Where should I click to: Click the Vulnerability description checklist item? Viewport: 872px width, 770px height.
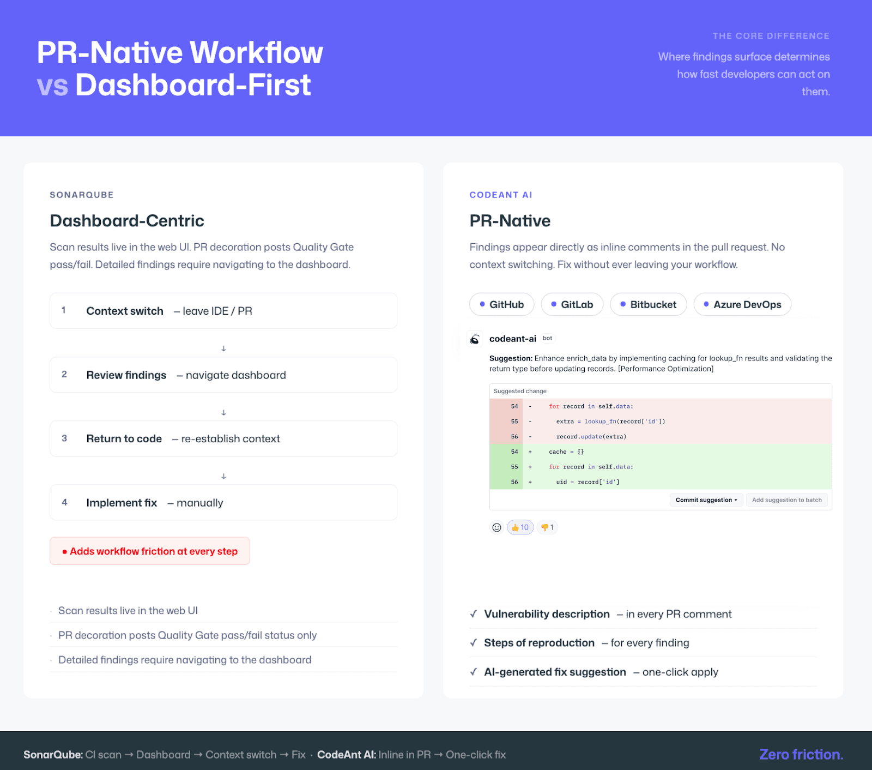(643, 614)
